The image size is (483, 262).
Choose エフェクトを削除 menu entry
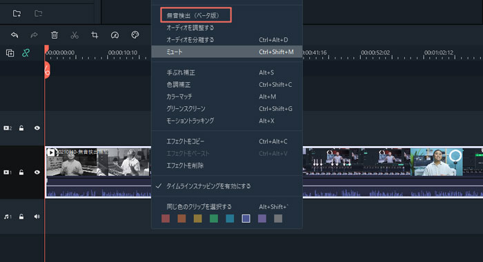pos(227,165)
